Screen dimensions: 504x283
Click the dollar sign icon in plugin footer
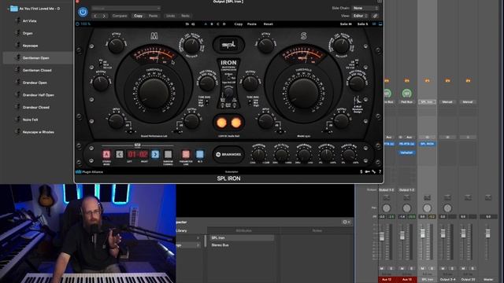pyautogui.click(x=361, y=172)
